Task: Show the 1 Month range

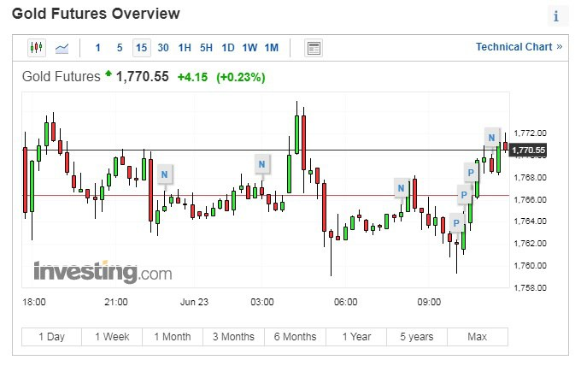Action: coord(173,337)
